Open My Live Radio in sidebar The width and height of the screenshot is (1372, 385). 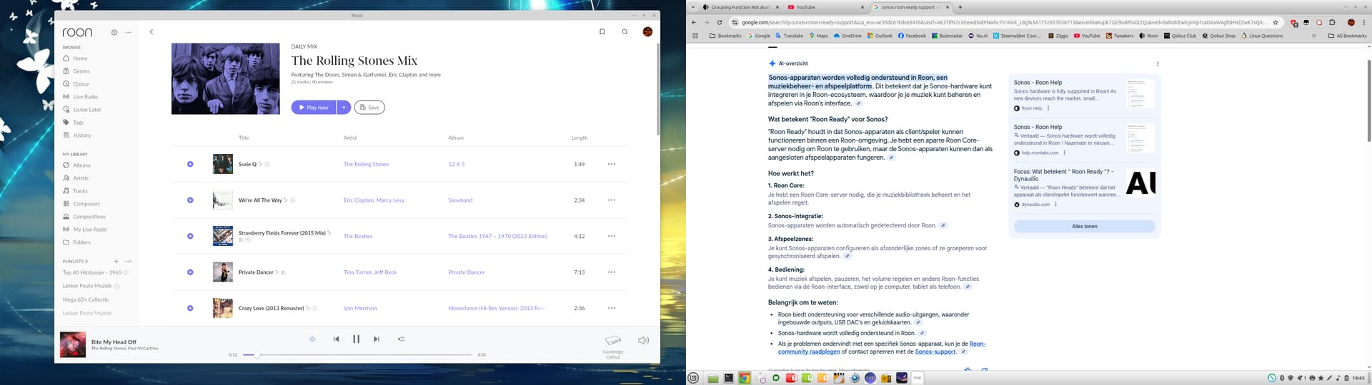89,230
